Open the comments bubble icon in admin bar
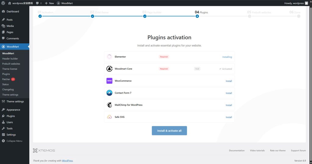The width and height of the screenshot is (312, 164). tap(37, 3)
